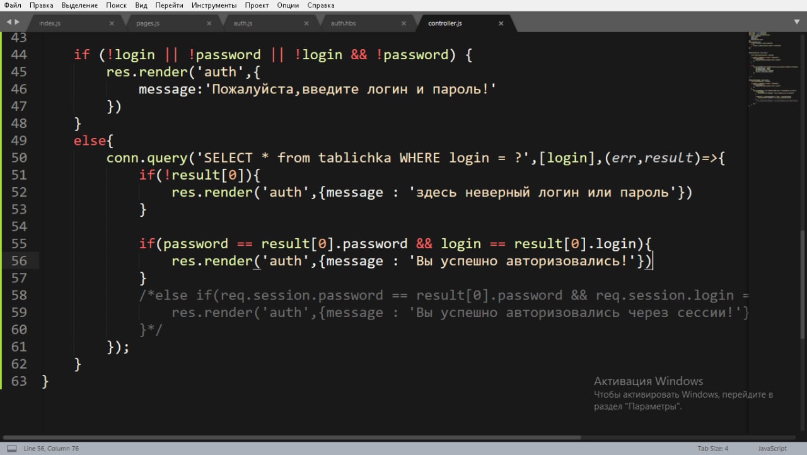Click the previous tab arrow icon

[8, 22]
